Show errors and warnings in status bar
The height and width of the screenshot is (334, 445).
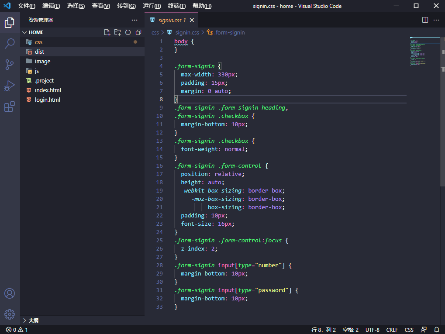(17, 330)
